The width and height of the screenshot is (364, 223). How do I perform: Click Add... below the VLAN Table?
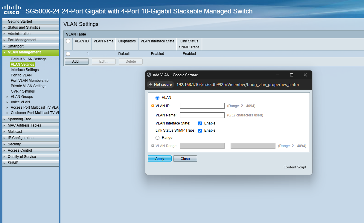click(x=77, y=61)
